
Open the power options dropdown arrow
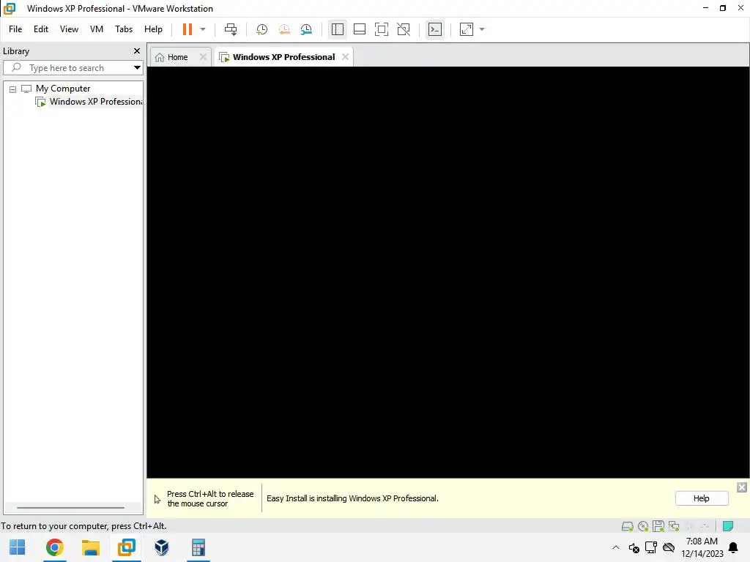[203, 29]
